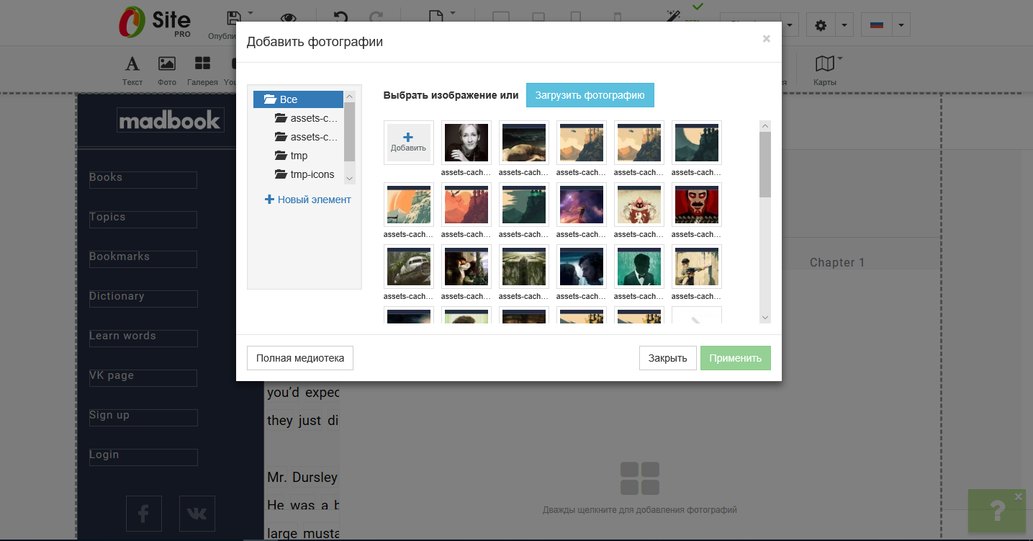Open the Полная медиотека
This screenshot has width=1033, height=541.
click(299, 357)
